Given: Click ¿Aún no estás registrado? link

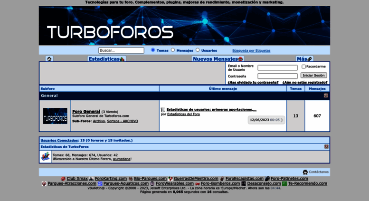Looking at the screenshot, I should [x=305, y=82].
